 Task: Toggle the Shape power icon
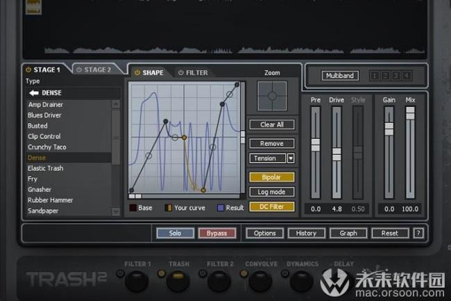137,72
